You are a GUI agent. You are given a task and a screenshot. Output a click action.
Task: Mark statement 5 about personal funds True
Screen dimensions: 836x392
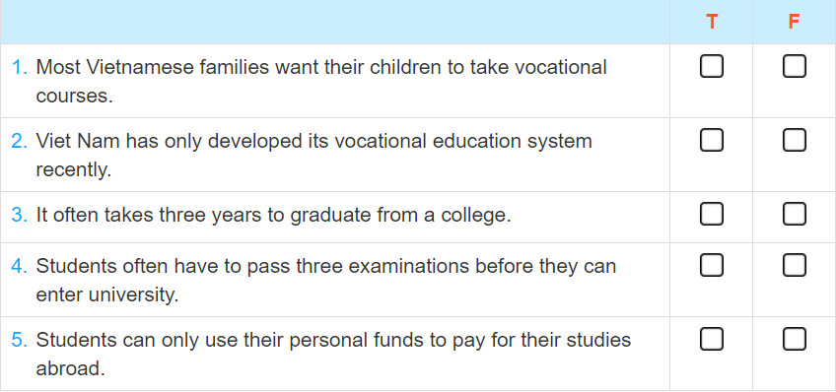point(711,339)
